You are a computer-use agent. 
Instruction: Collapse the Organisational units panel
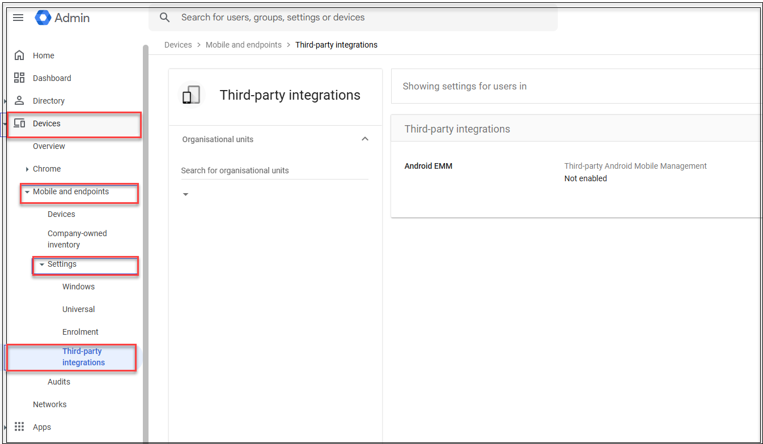click(x=365, y=139)
